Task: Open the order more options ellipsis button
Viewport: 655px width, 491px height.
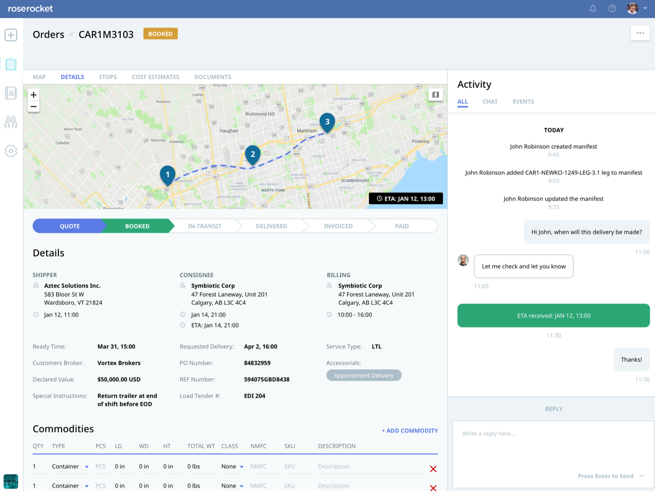Action: point(640,33)
